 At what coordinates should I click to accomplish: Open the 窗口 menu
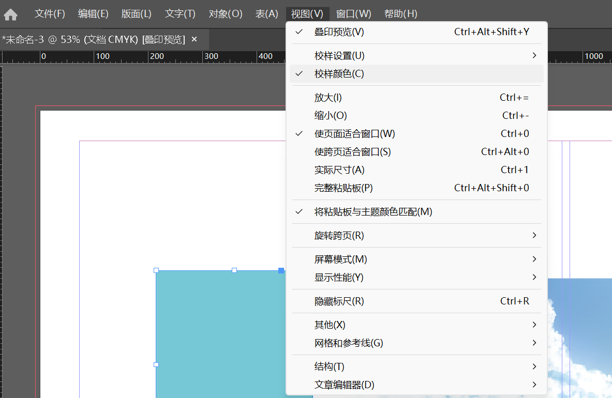point(353,14)
